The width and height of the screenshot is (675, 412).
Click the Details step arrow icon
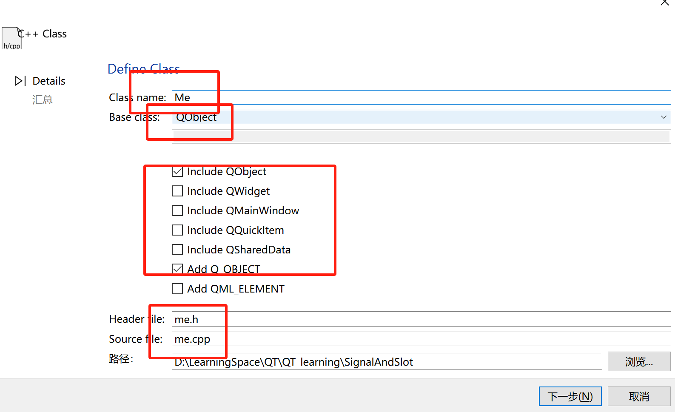tap(20, 81)
